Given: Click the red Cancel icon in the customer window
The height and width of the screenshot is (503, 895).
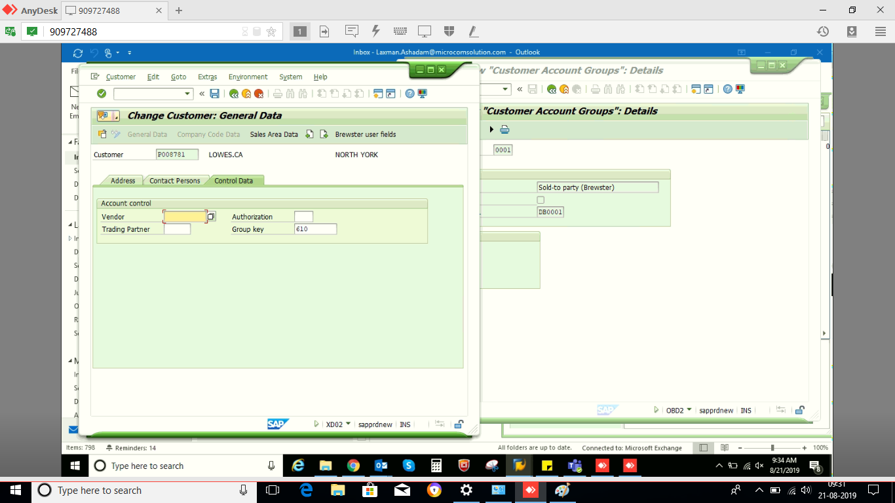Looking at the screenshot, I should click(x=259, y=94).
